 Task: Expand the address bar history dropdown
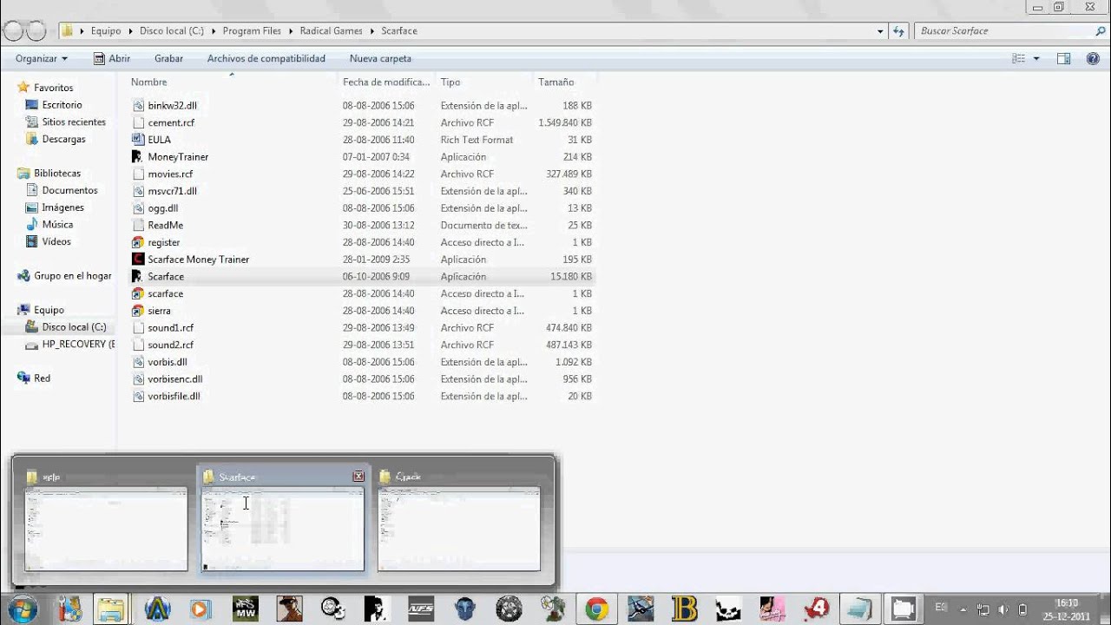[880, 30]
